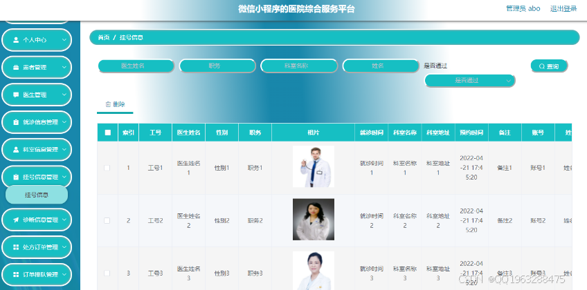Click the person icon beside 个人中心
The width and height of the screenshot is (587, 290).
coord(16,40)
